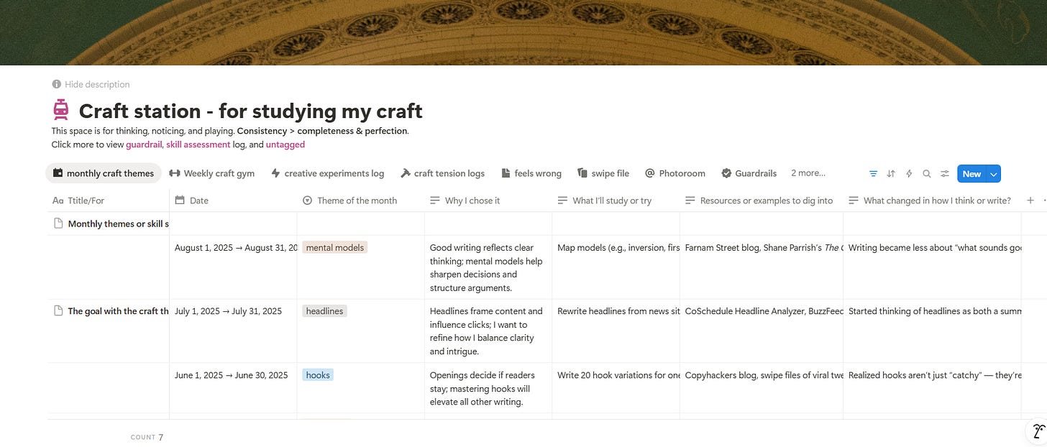Click cell 'Openings decide if readers stay'
The width and height of the screenshot is (1047, 447).
pos(488,388)
